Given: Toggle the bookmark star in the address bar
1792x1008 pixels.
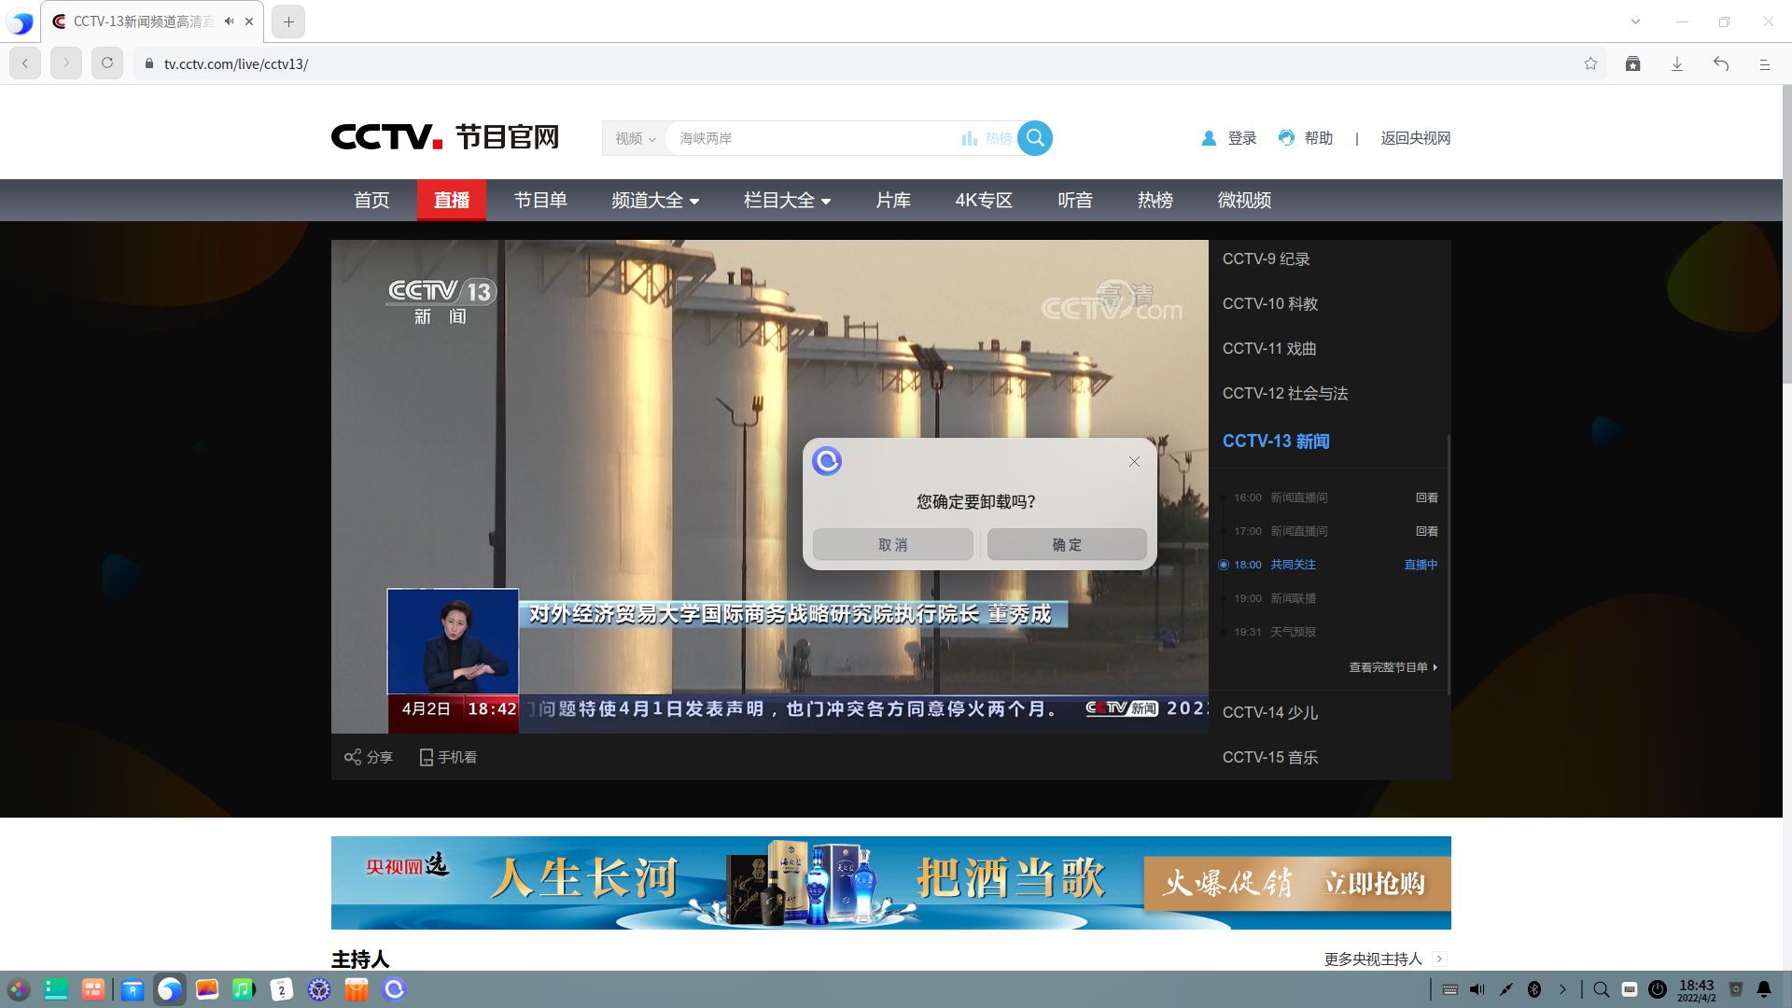Looking at the screenshot, I should point(1591,63).
